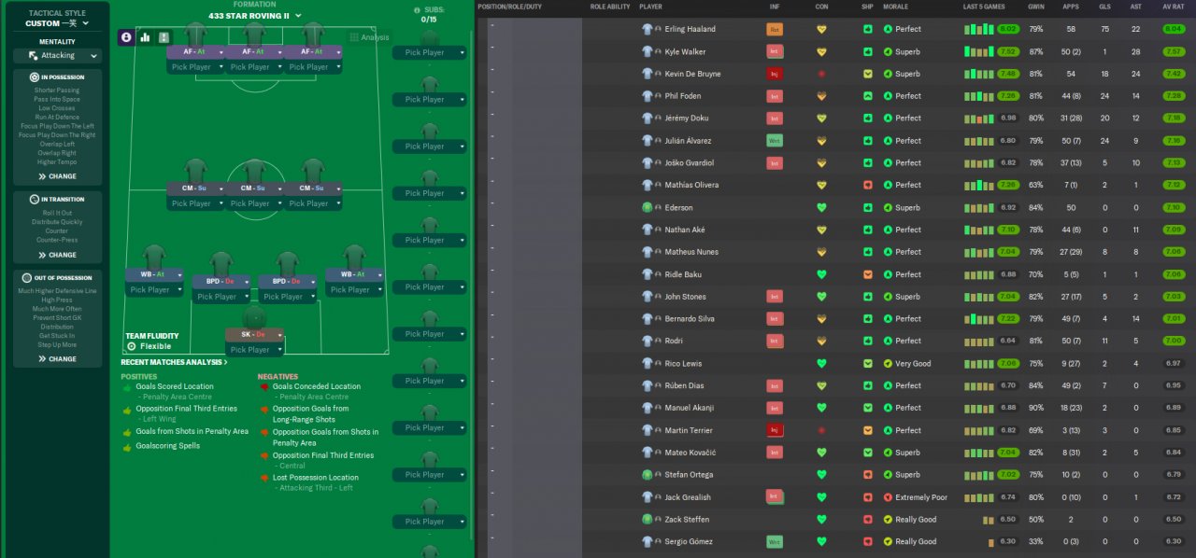The image size is (1196, 558).
Task: Click Change under In Possession
Action: point(57,176)
